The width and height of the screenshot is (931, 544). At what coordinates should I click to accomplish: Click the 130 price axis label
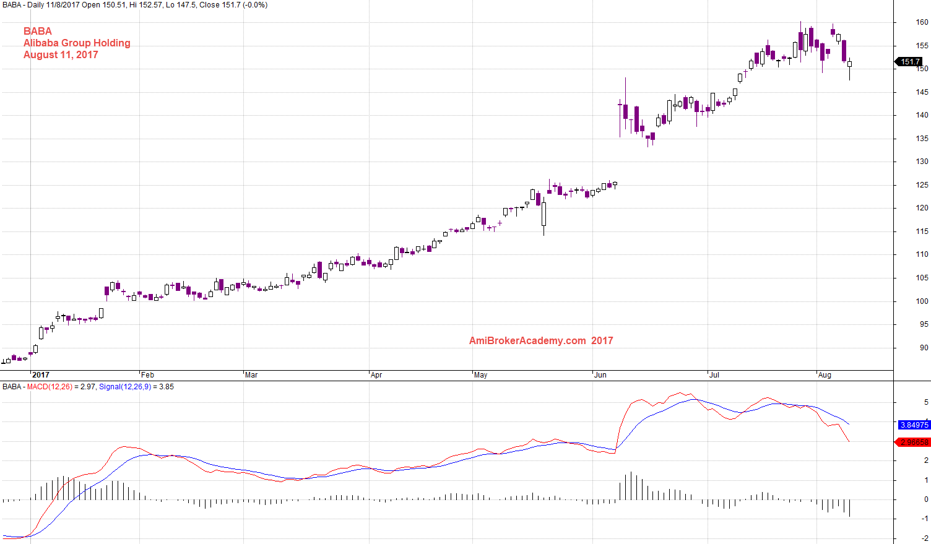pos(922,162)
